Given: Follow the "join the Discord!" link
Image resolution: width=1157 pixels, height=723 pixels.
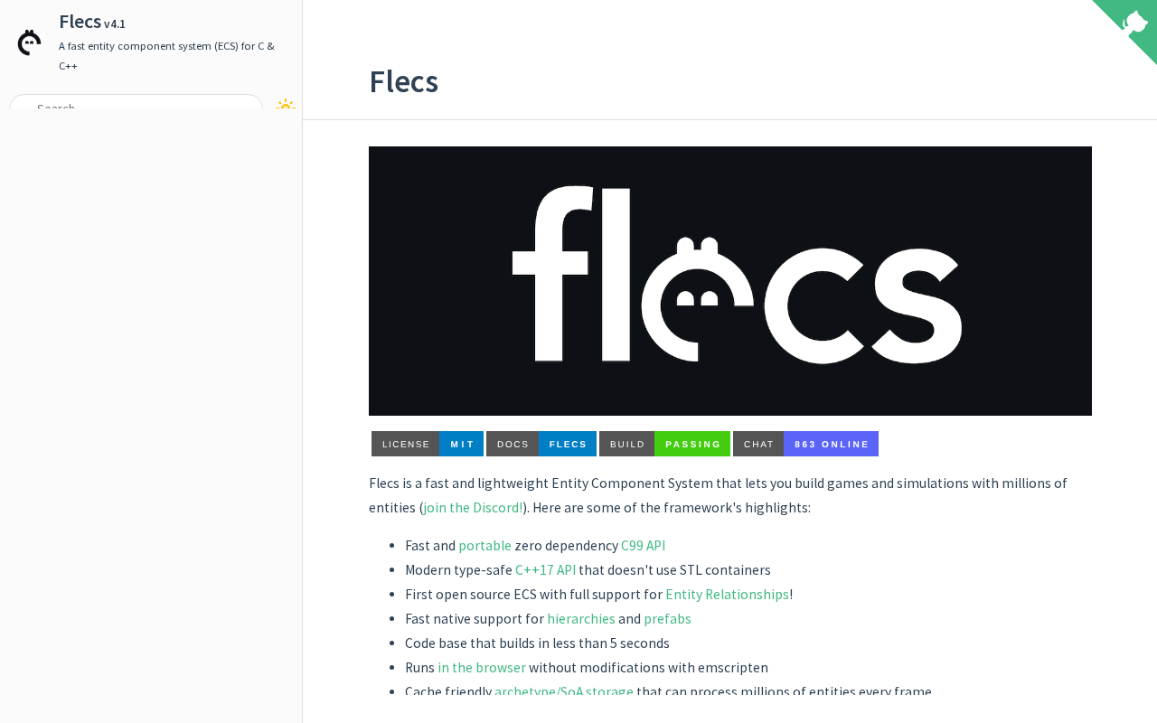Looking at the screenshot, I should (x=473, y=507).
